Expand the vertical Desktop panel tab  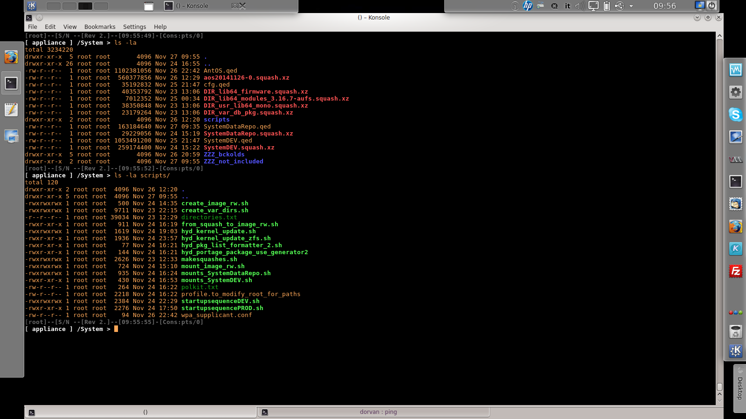pos(739,386)
